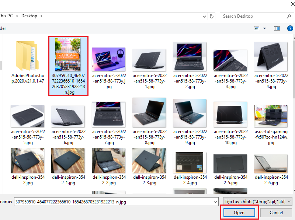
Task: Click the Change your view icon
Action: pos(257,28)
